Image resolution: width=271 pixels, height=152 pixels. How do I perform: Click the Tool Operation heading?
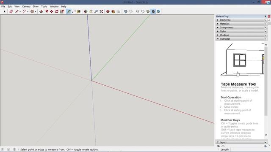231,98
